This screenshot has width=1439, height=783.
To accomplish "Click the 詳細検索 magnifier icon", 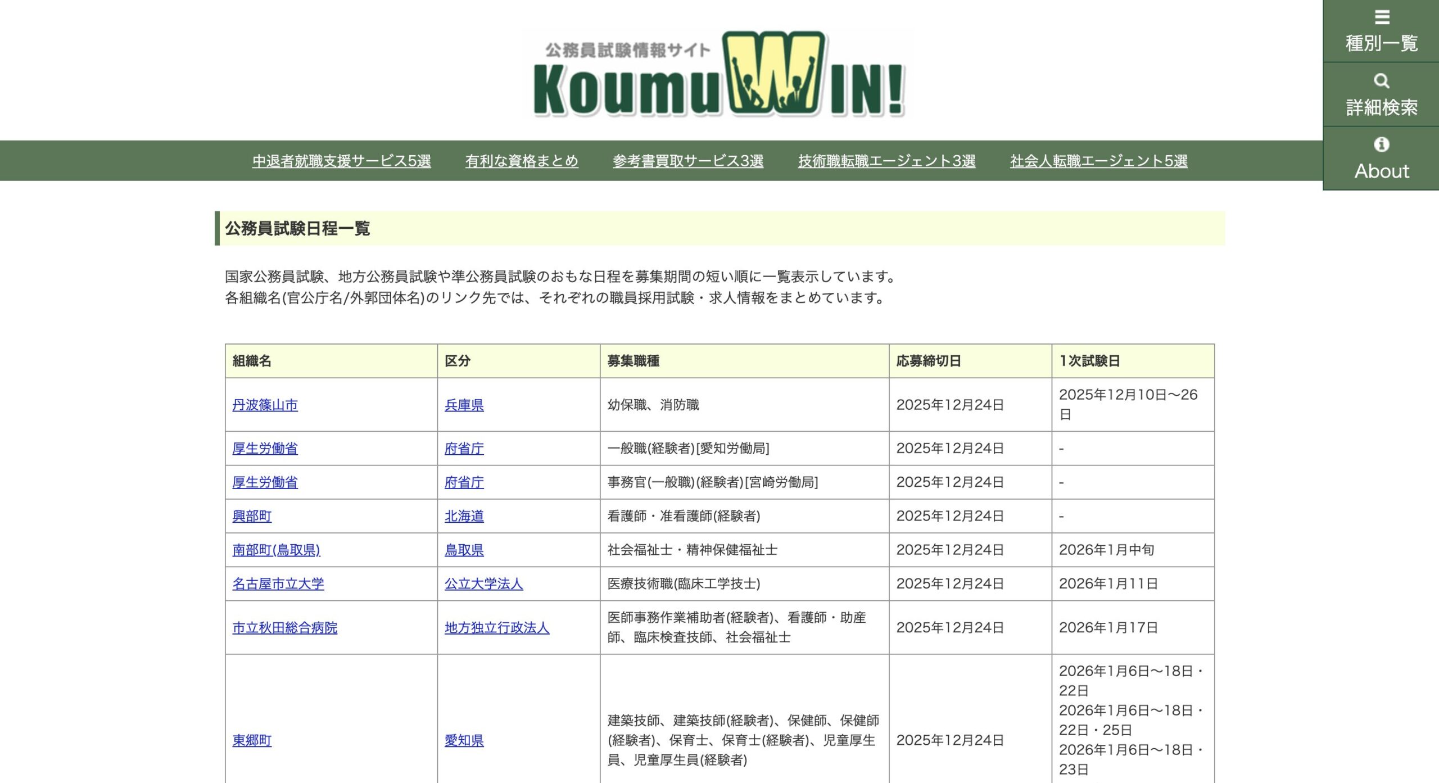I will click(1382, 82).
